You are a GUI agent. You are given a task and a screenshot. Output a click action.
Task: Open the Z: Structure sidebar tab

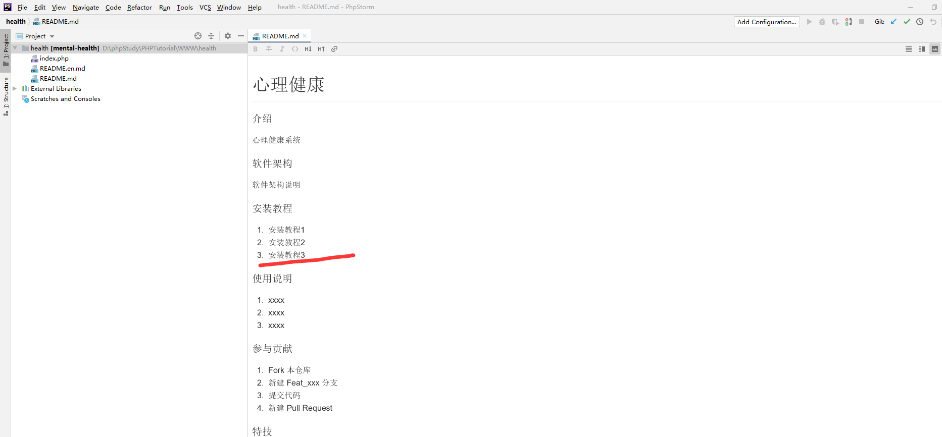pos(6,96)
